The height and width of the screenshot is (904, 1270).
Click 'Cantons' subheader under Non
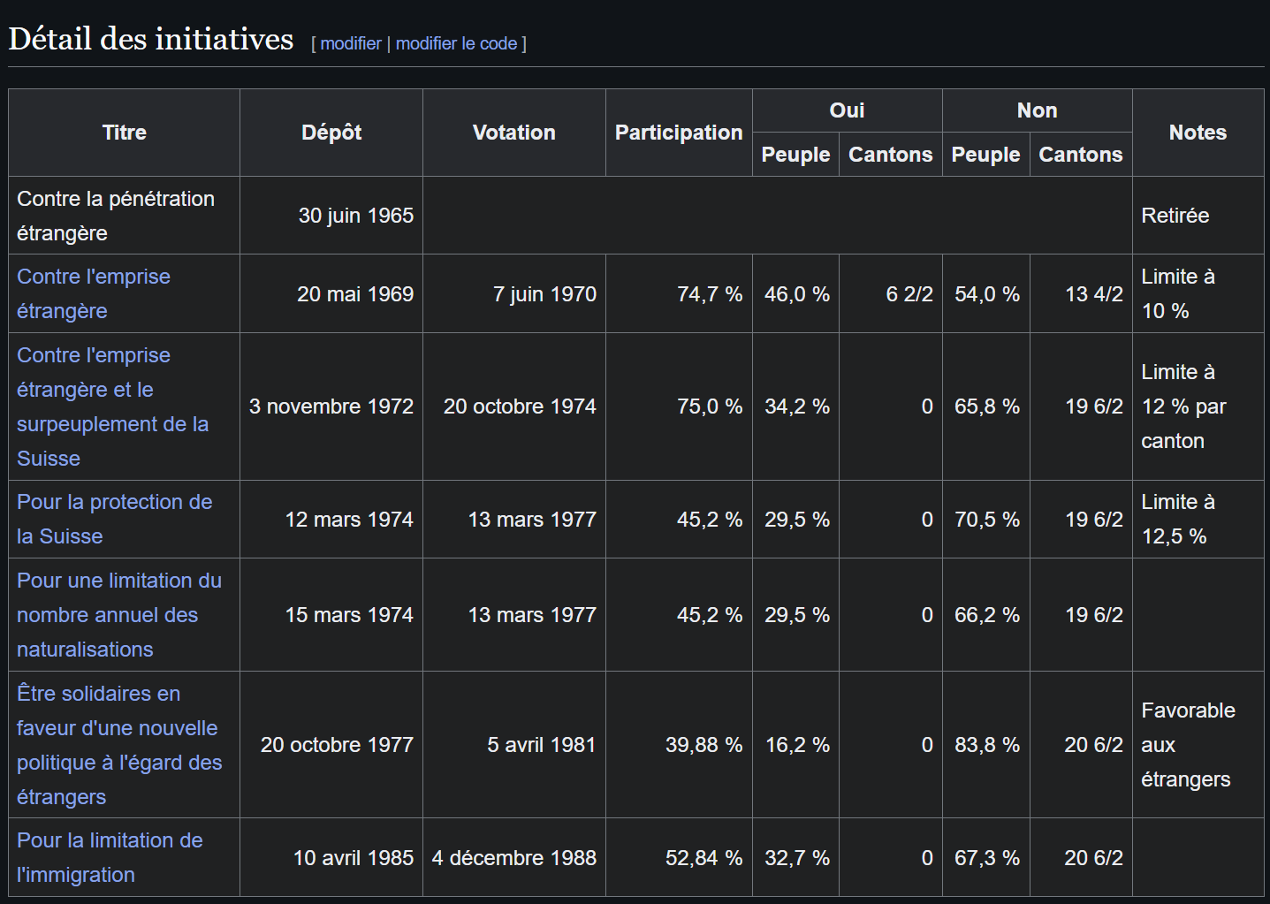coord(1082,155)
